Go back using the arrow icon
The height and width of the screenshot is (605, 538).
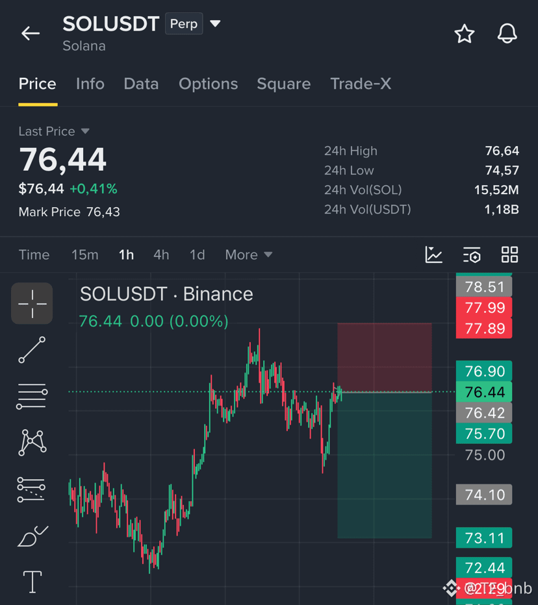[31, 34]
